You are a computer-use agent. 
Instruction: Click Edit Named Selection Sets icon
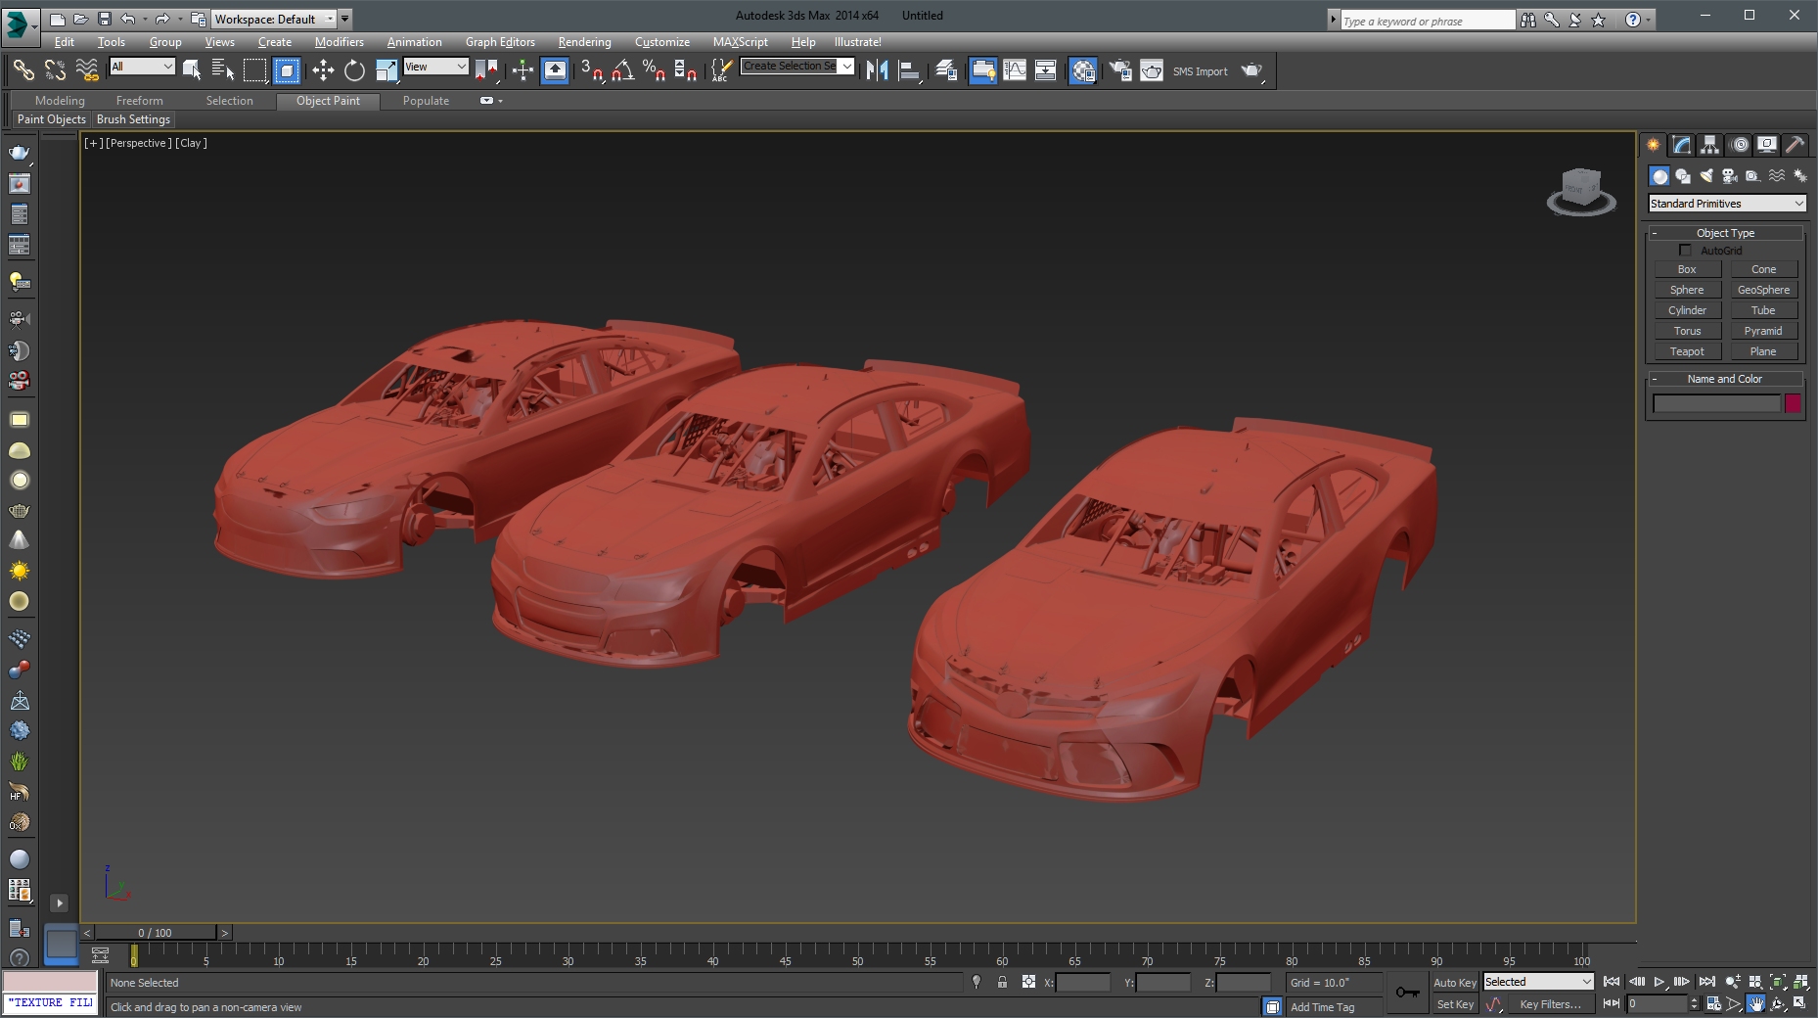pyautogui.click(x=722, y=70)
